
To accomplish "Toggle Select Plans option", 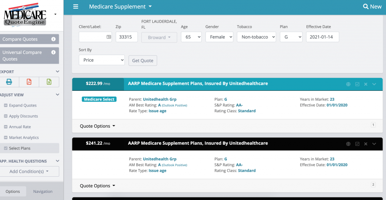I will (x=29, y=148).
